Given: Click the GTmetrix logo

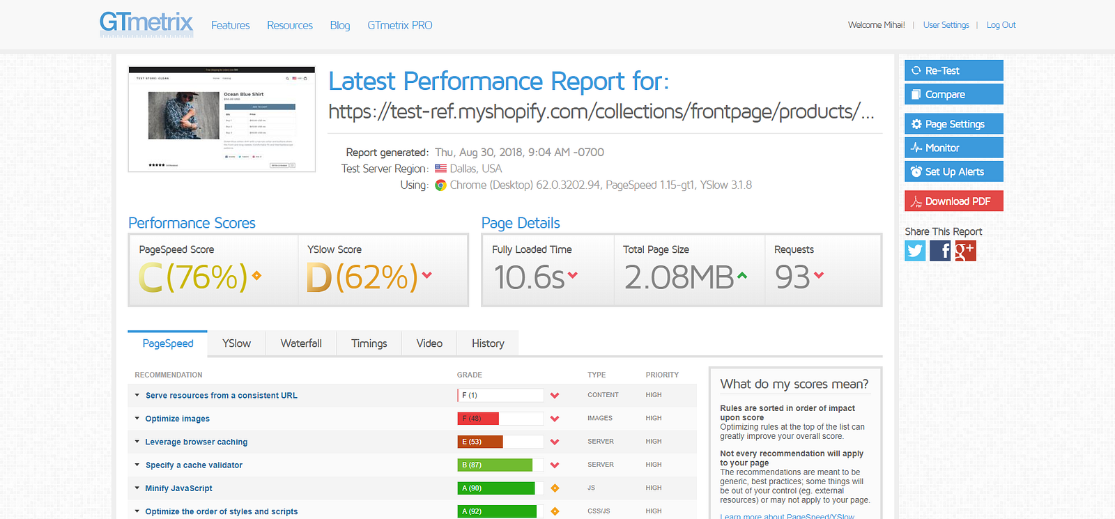Looking at the screenshot, I should (146, 24).
